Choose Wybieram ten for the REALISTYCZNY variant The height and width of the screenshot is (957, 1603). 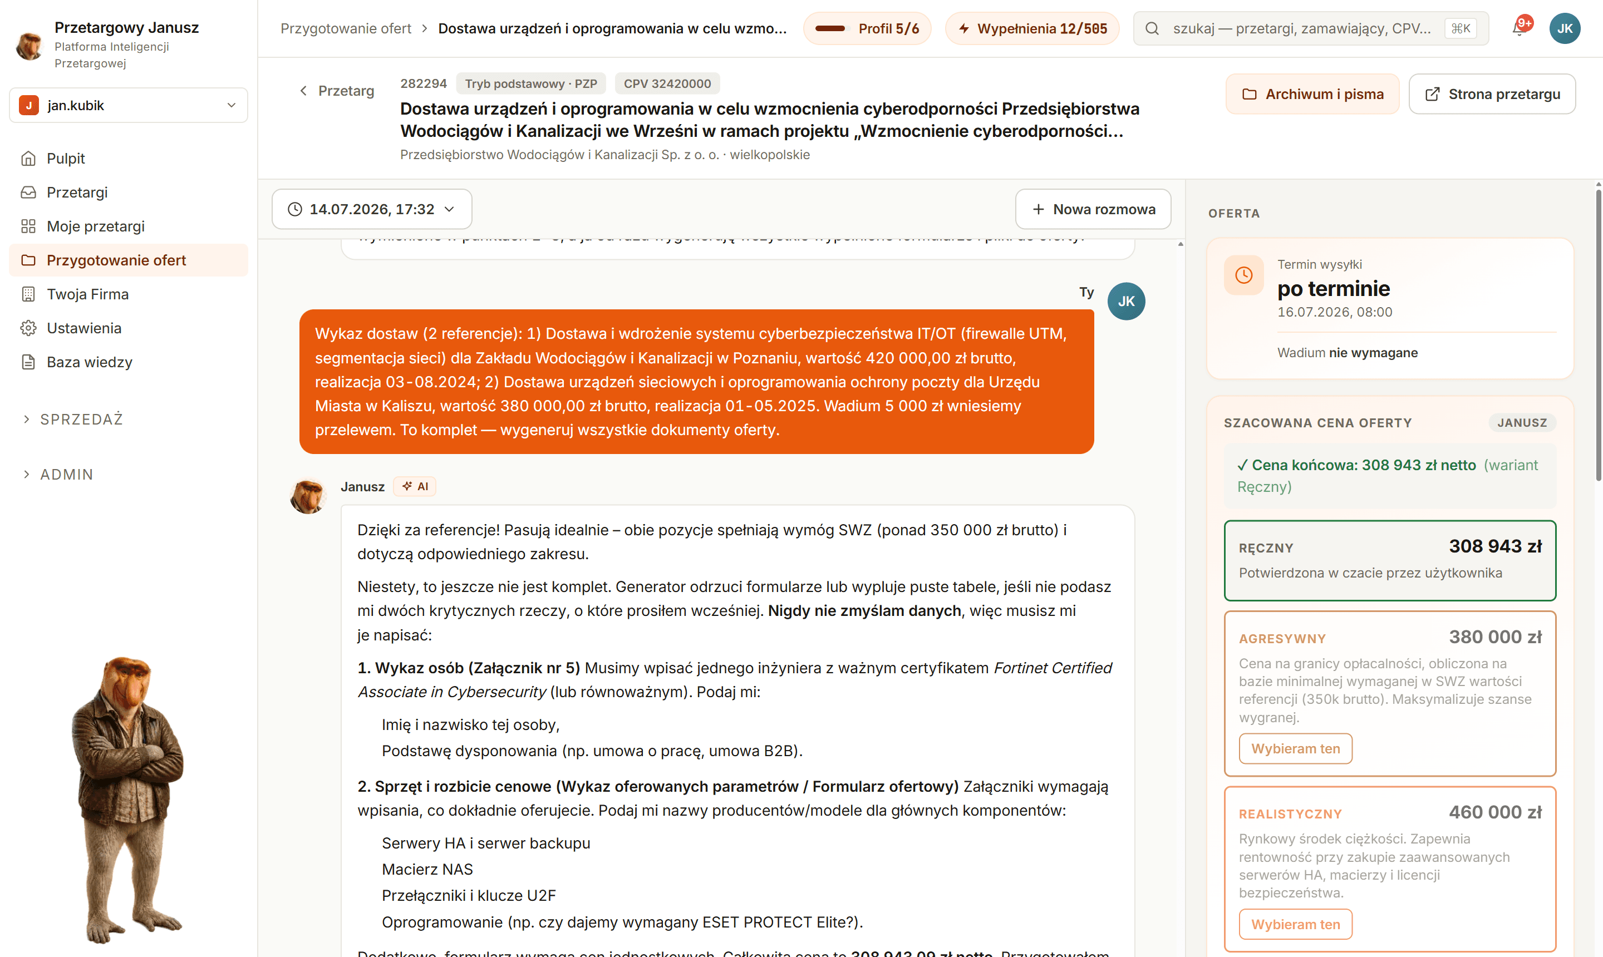click(x=1295, y=924)
